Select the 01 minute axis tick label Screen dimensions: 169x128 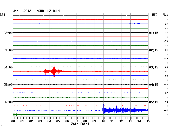pos(22,121)
